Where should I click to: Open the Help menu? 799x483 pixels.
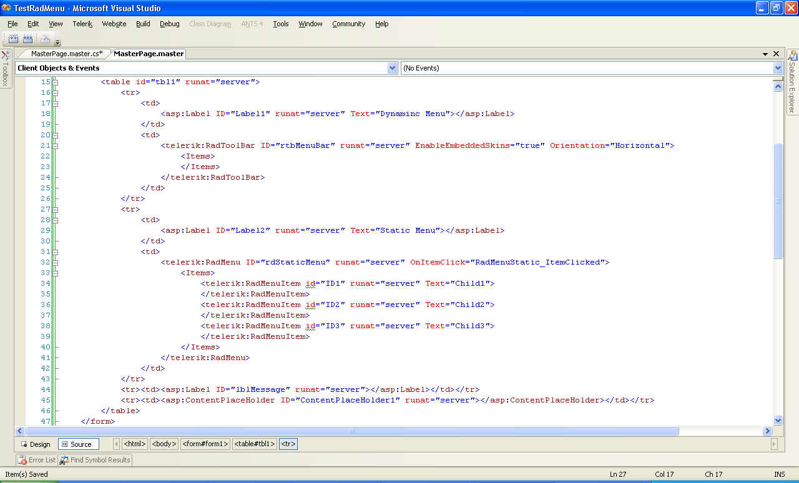tap(382, 24)
